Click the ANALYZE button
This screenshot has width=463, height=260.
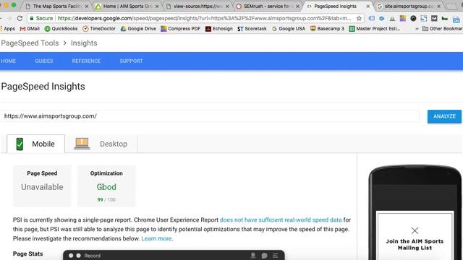pos(444,116)
